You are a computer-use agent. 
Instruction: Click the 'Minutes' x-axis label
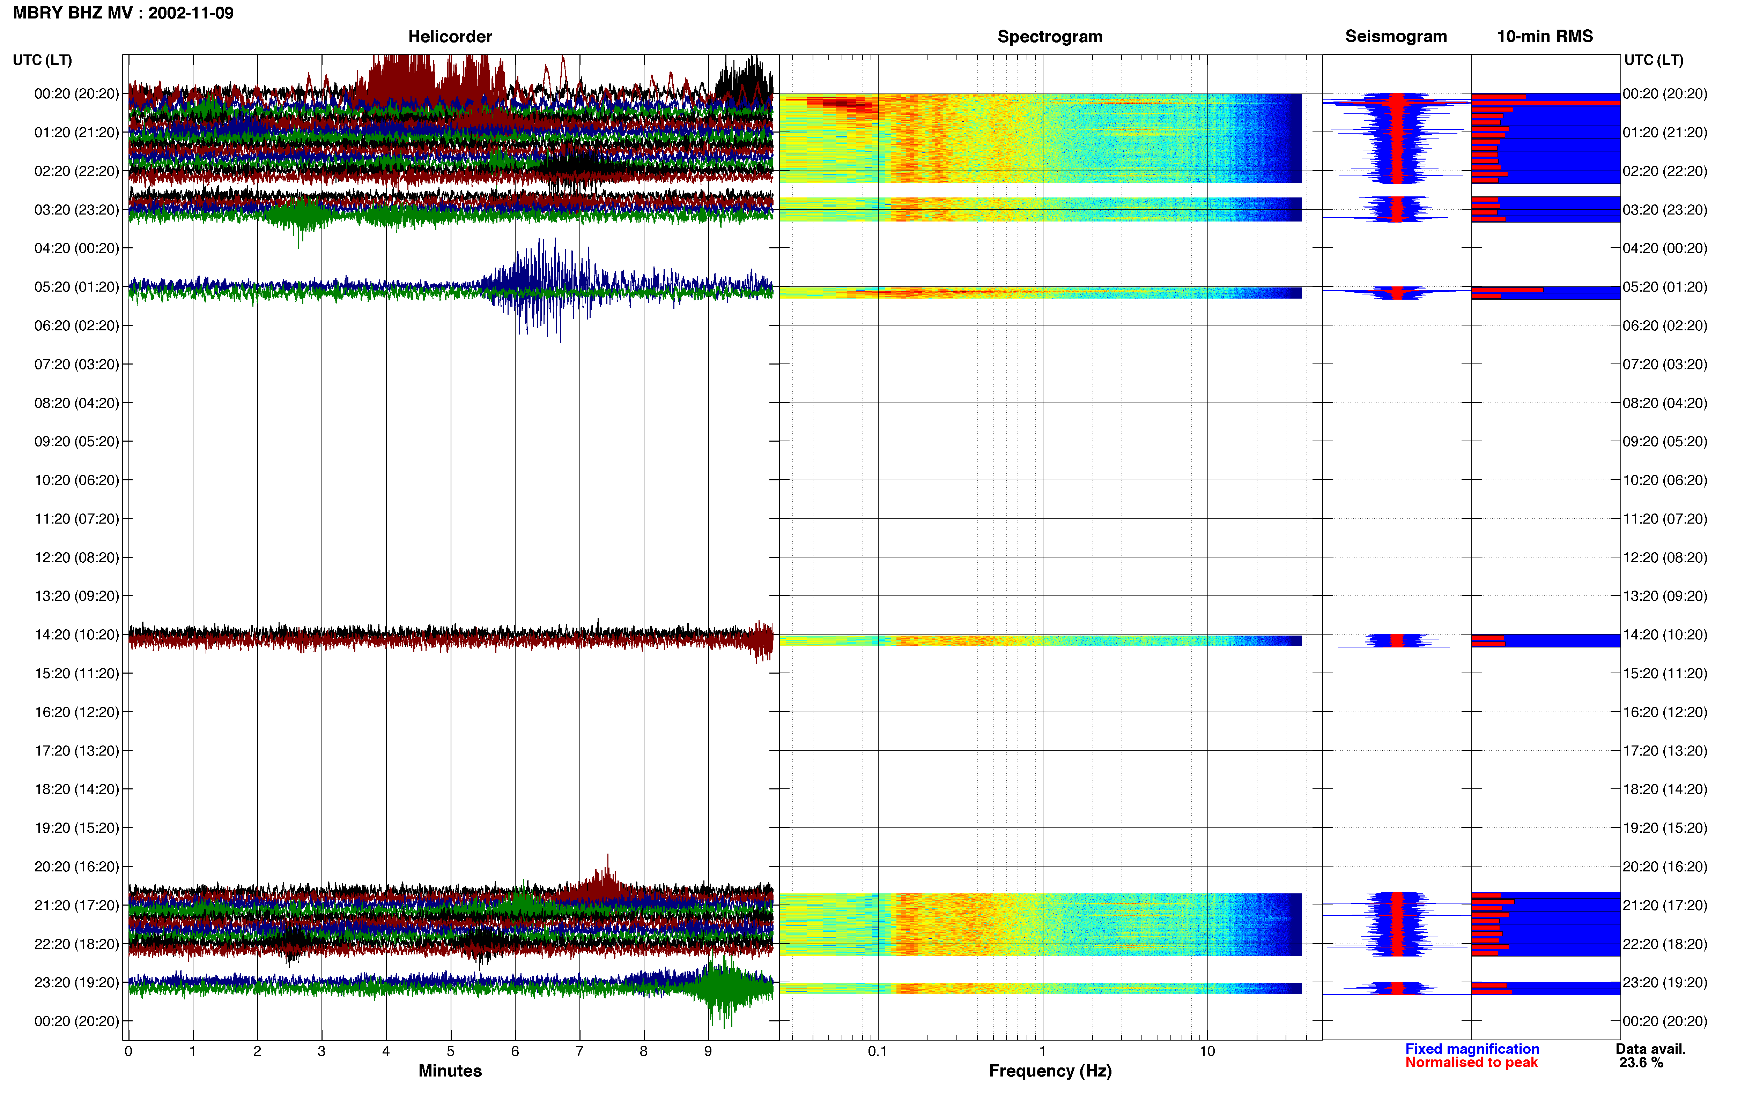pos(450,1071)
